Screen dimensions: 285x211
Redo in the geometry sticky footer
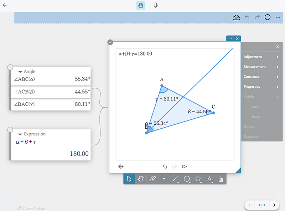coord(175,166)
